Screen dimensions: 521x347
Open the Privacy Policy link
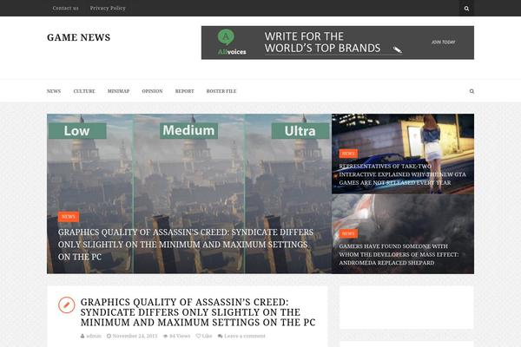coord(108,8)
